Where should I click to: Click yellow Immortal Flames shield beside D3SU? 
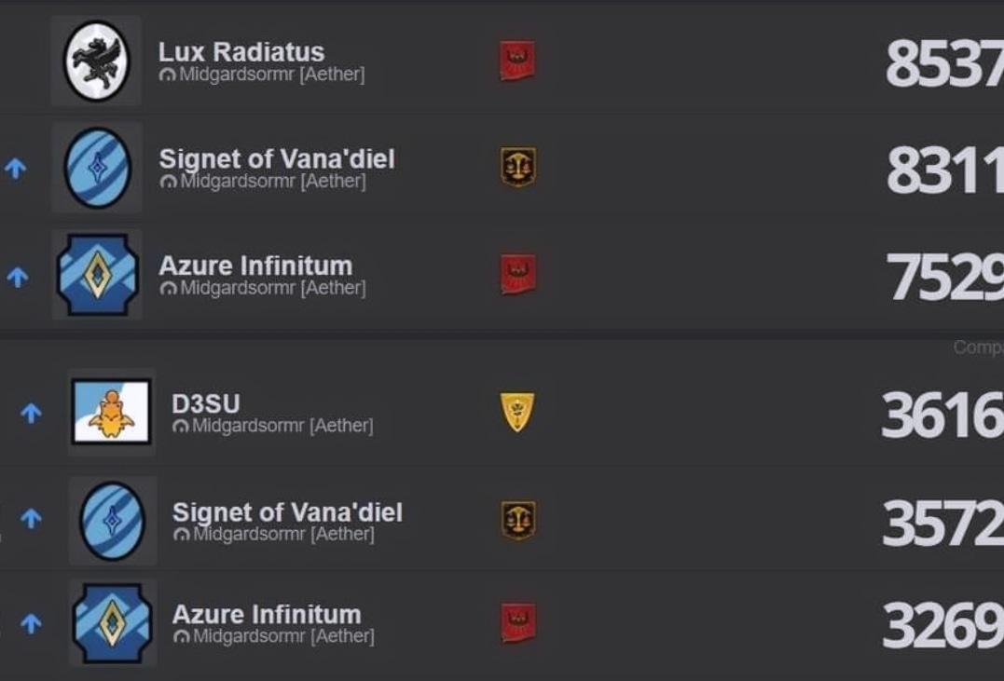click(x=516, y=412)
